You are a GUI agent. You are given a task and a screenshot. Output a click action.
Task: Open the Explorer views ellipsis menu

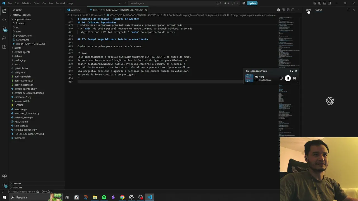(x=60, y=10)
